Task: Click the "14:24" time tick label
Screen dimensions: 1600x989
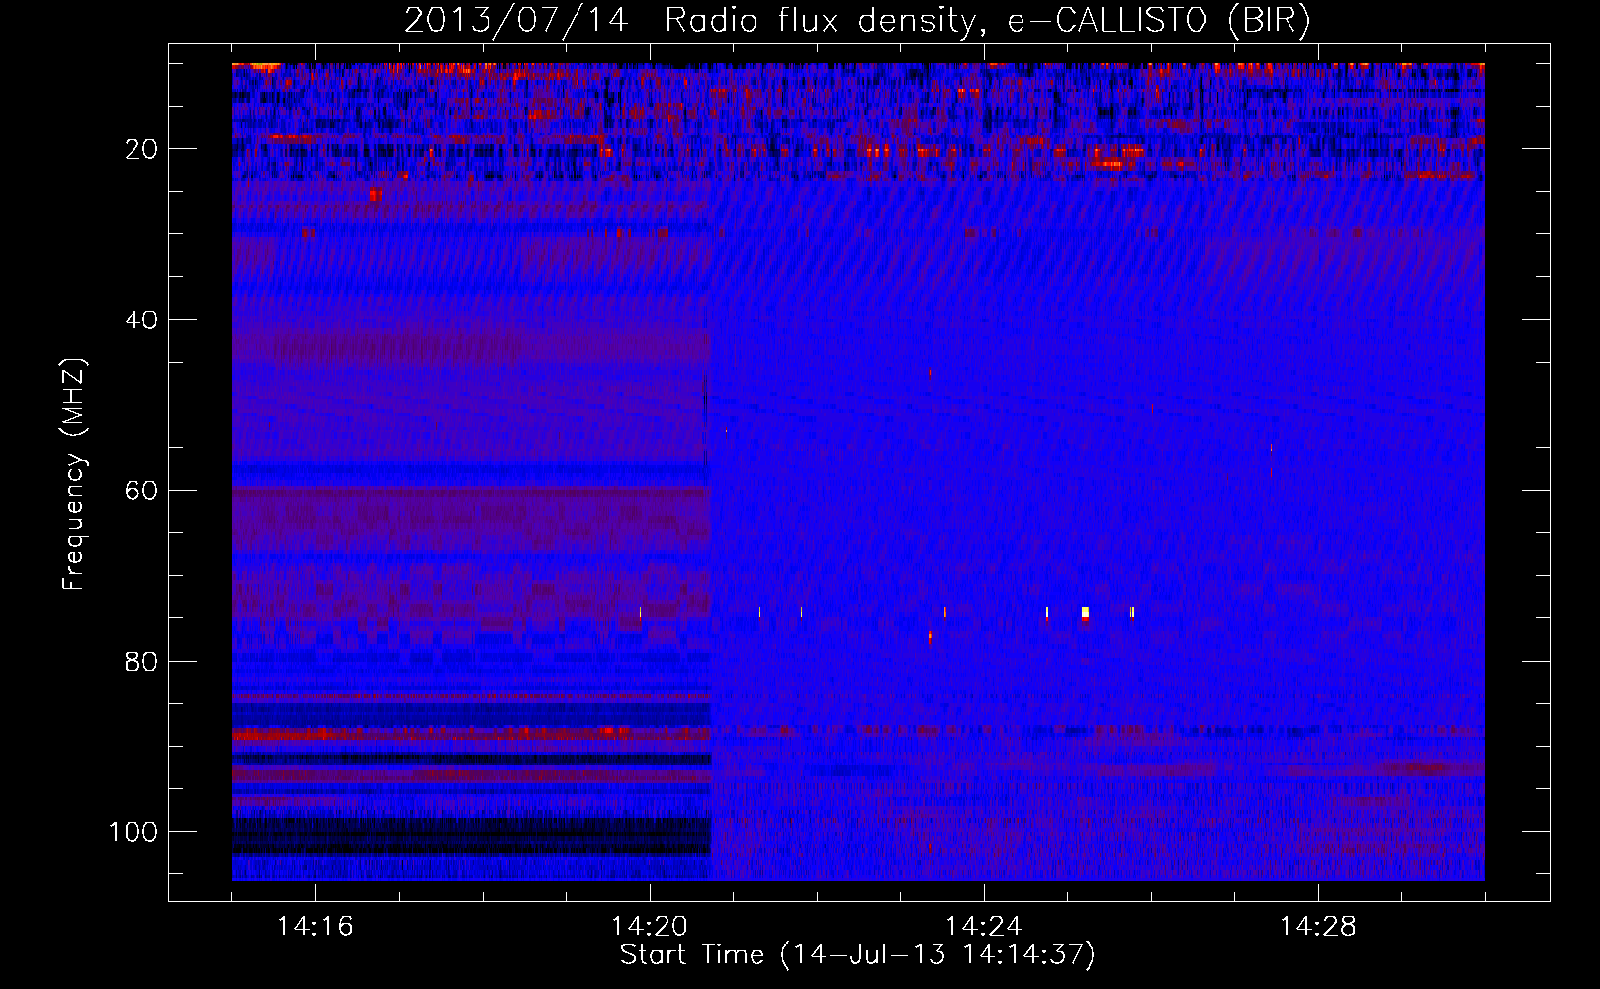Action: (x=984, y=927)
